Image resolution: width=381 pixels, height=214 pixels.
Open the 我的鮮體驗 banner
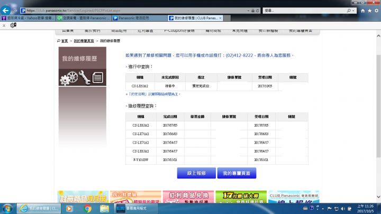(135, 197)
